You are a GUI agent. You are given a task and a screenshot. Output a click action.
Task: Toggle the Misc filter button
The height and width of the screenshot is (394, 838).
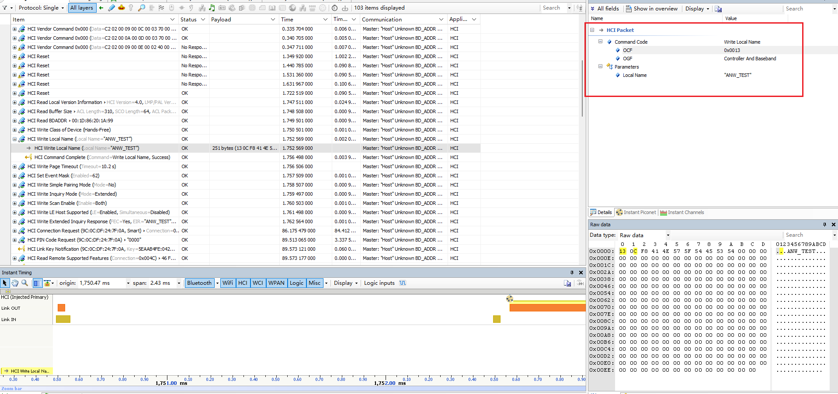(315, 283)
